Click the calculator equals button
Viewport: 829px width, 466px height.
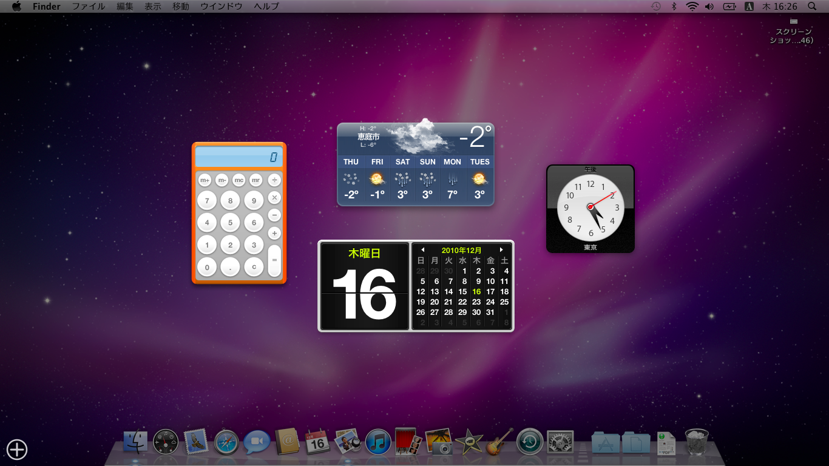coord(274,260)
